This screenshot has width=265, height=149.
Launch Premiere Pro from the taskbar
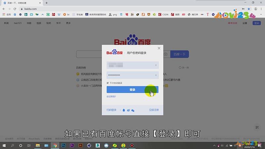pos(72,145)
